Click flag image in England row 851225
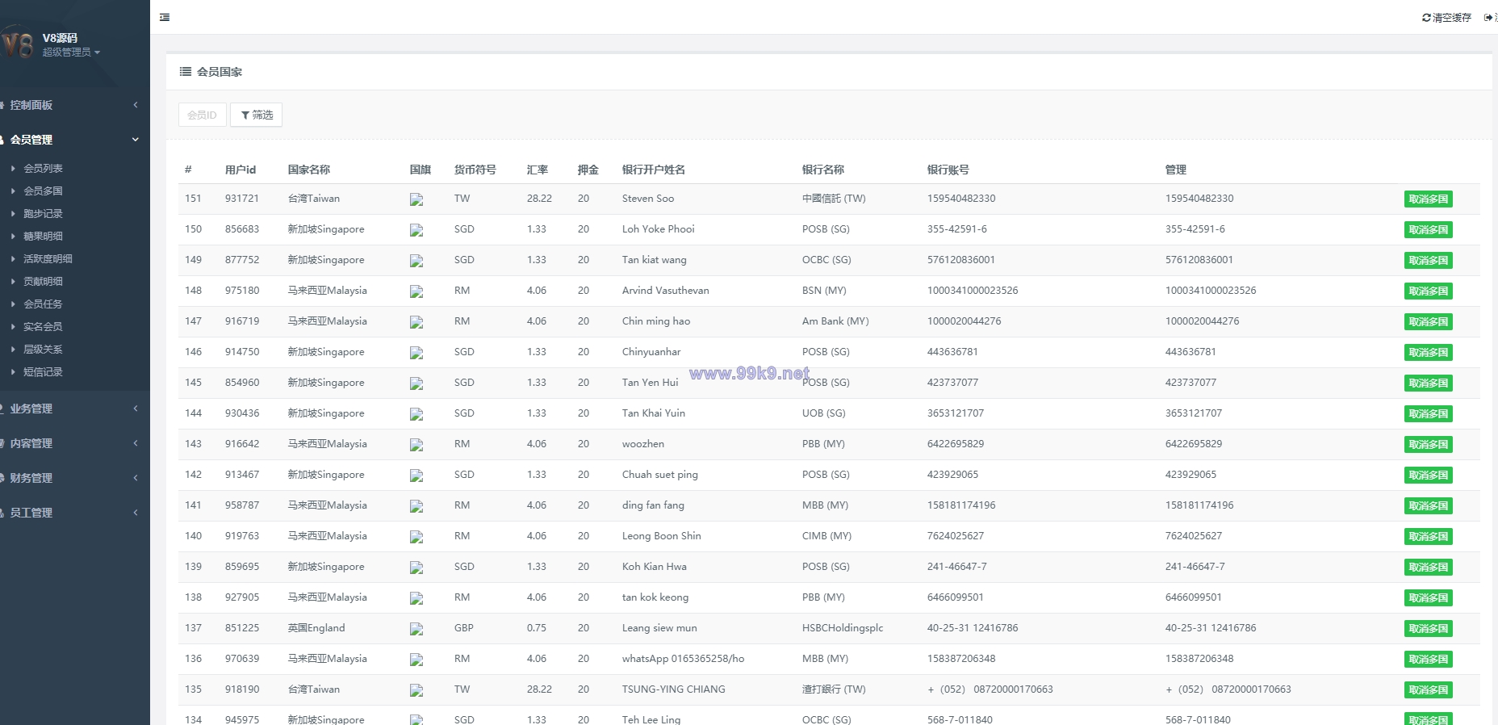1498x725 pixels. 416,629
